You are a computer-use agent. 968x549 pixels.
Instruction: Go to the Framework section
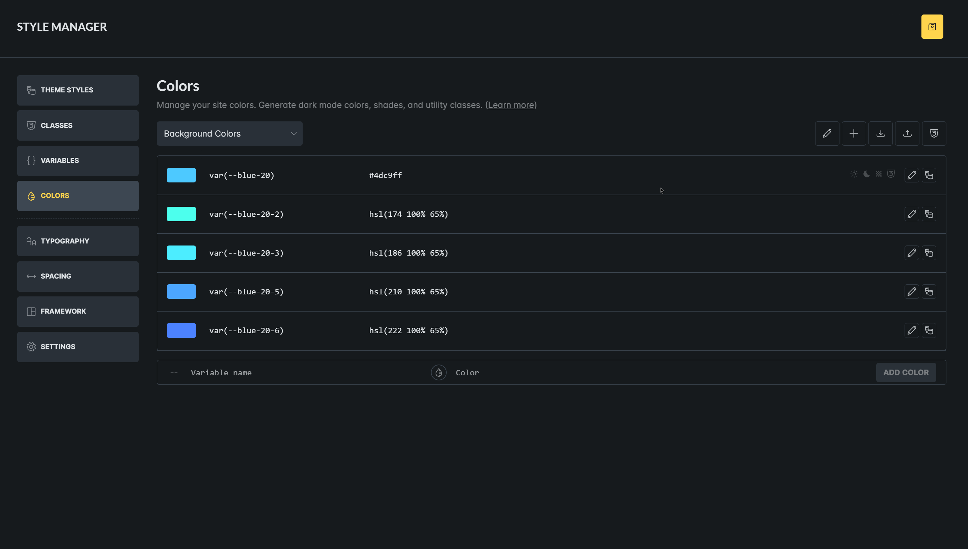point(78,312)
